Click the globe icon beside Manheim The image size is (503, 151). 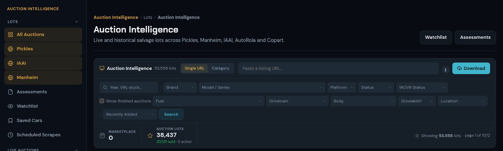(x=10, y=78)
